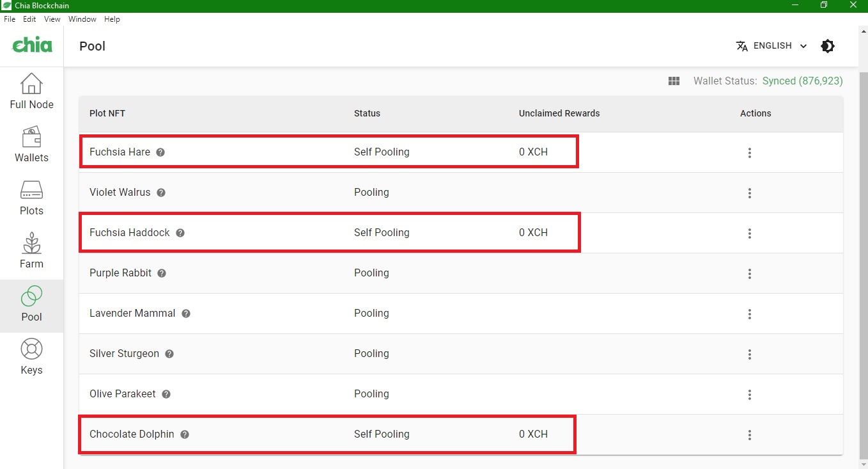Toggle dark mode with brightness icon

(828, 46)
